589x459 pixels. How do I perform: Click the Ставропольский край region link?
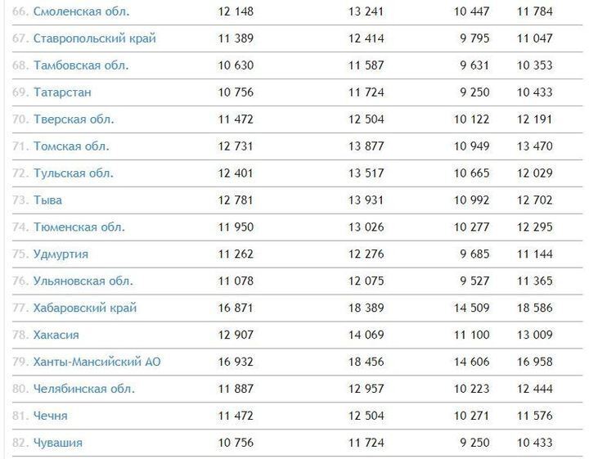click(x=94, y=39)
